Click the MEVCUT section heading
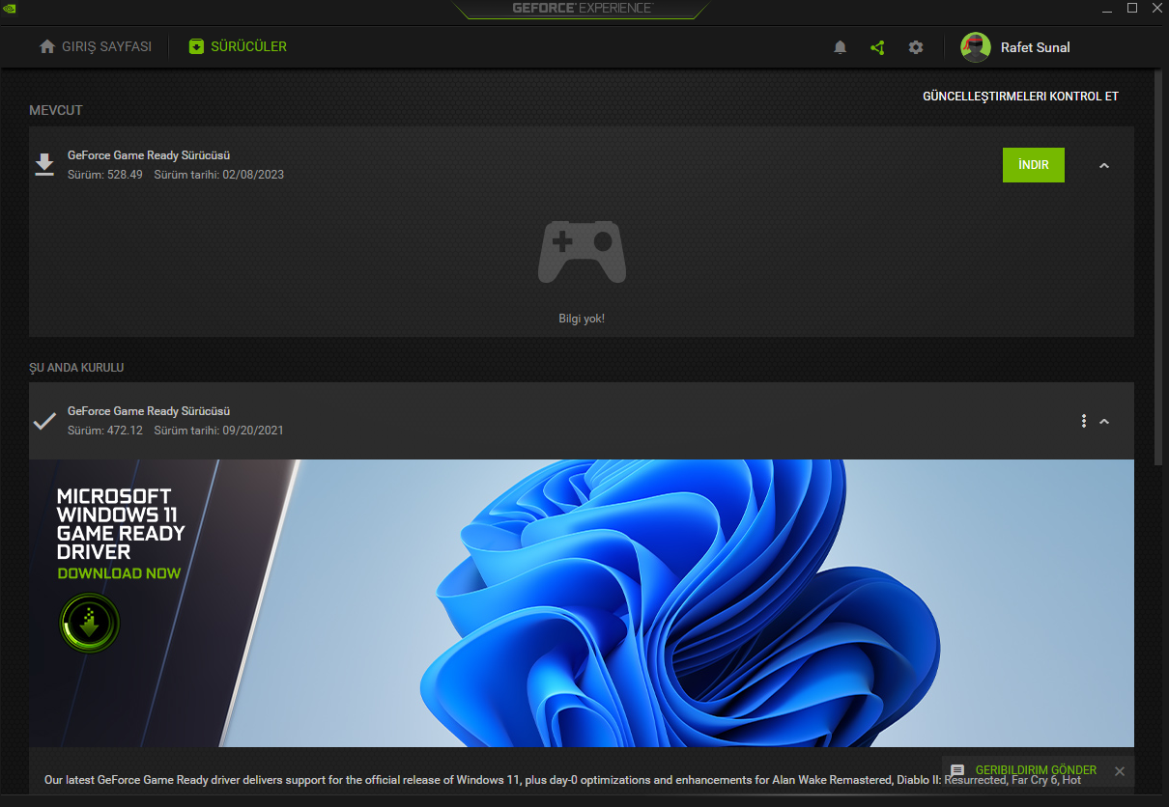The image size is (1169, 807). pyautogui.click(x=56, y=110)
